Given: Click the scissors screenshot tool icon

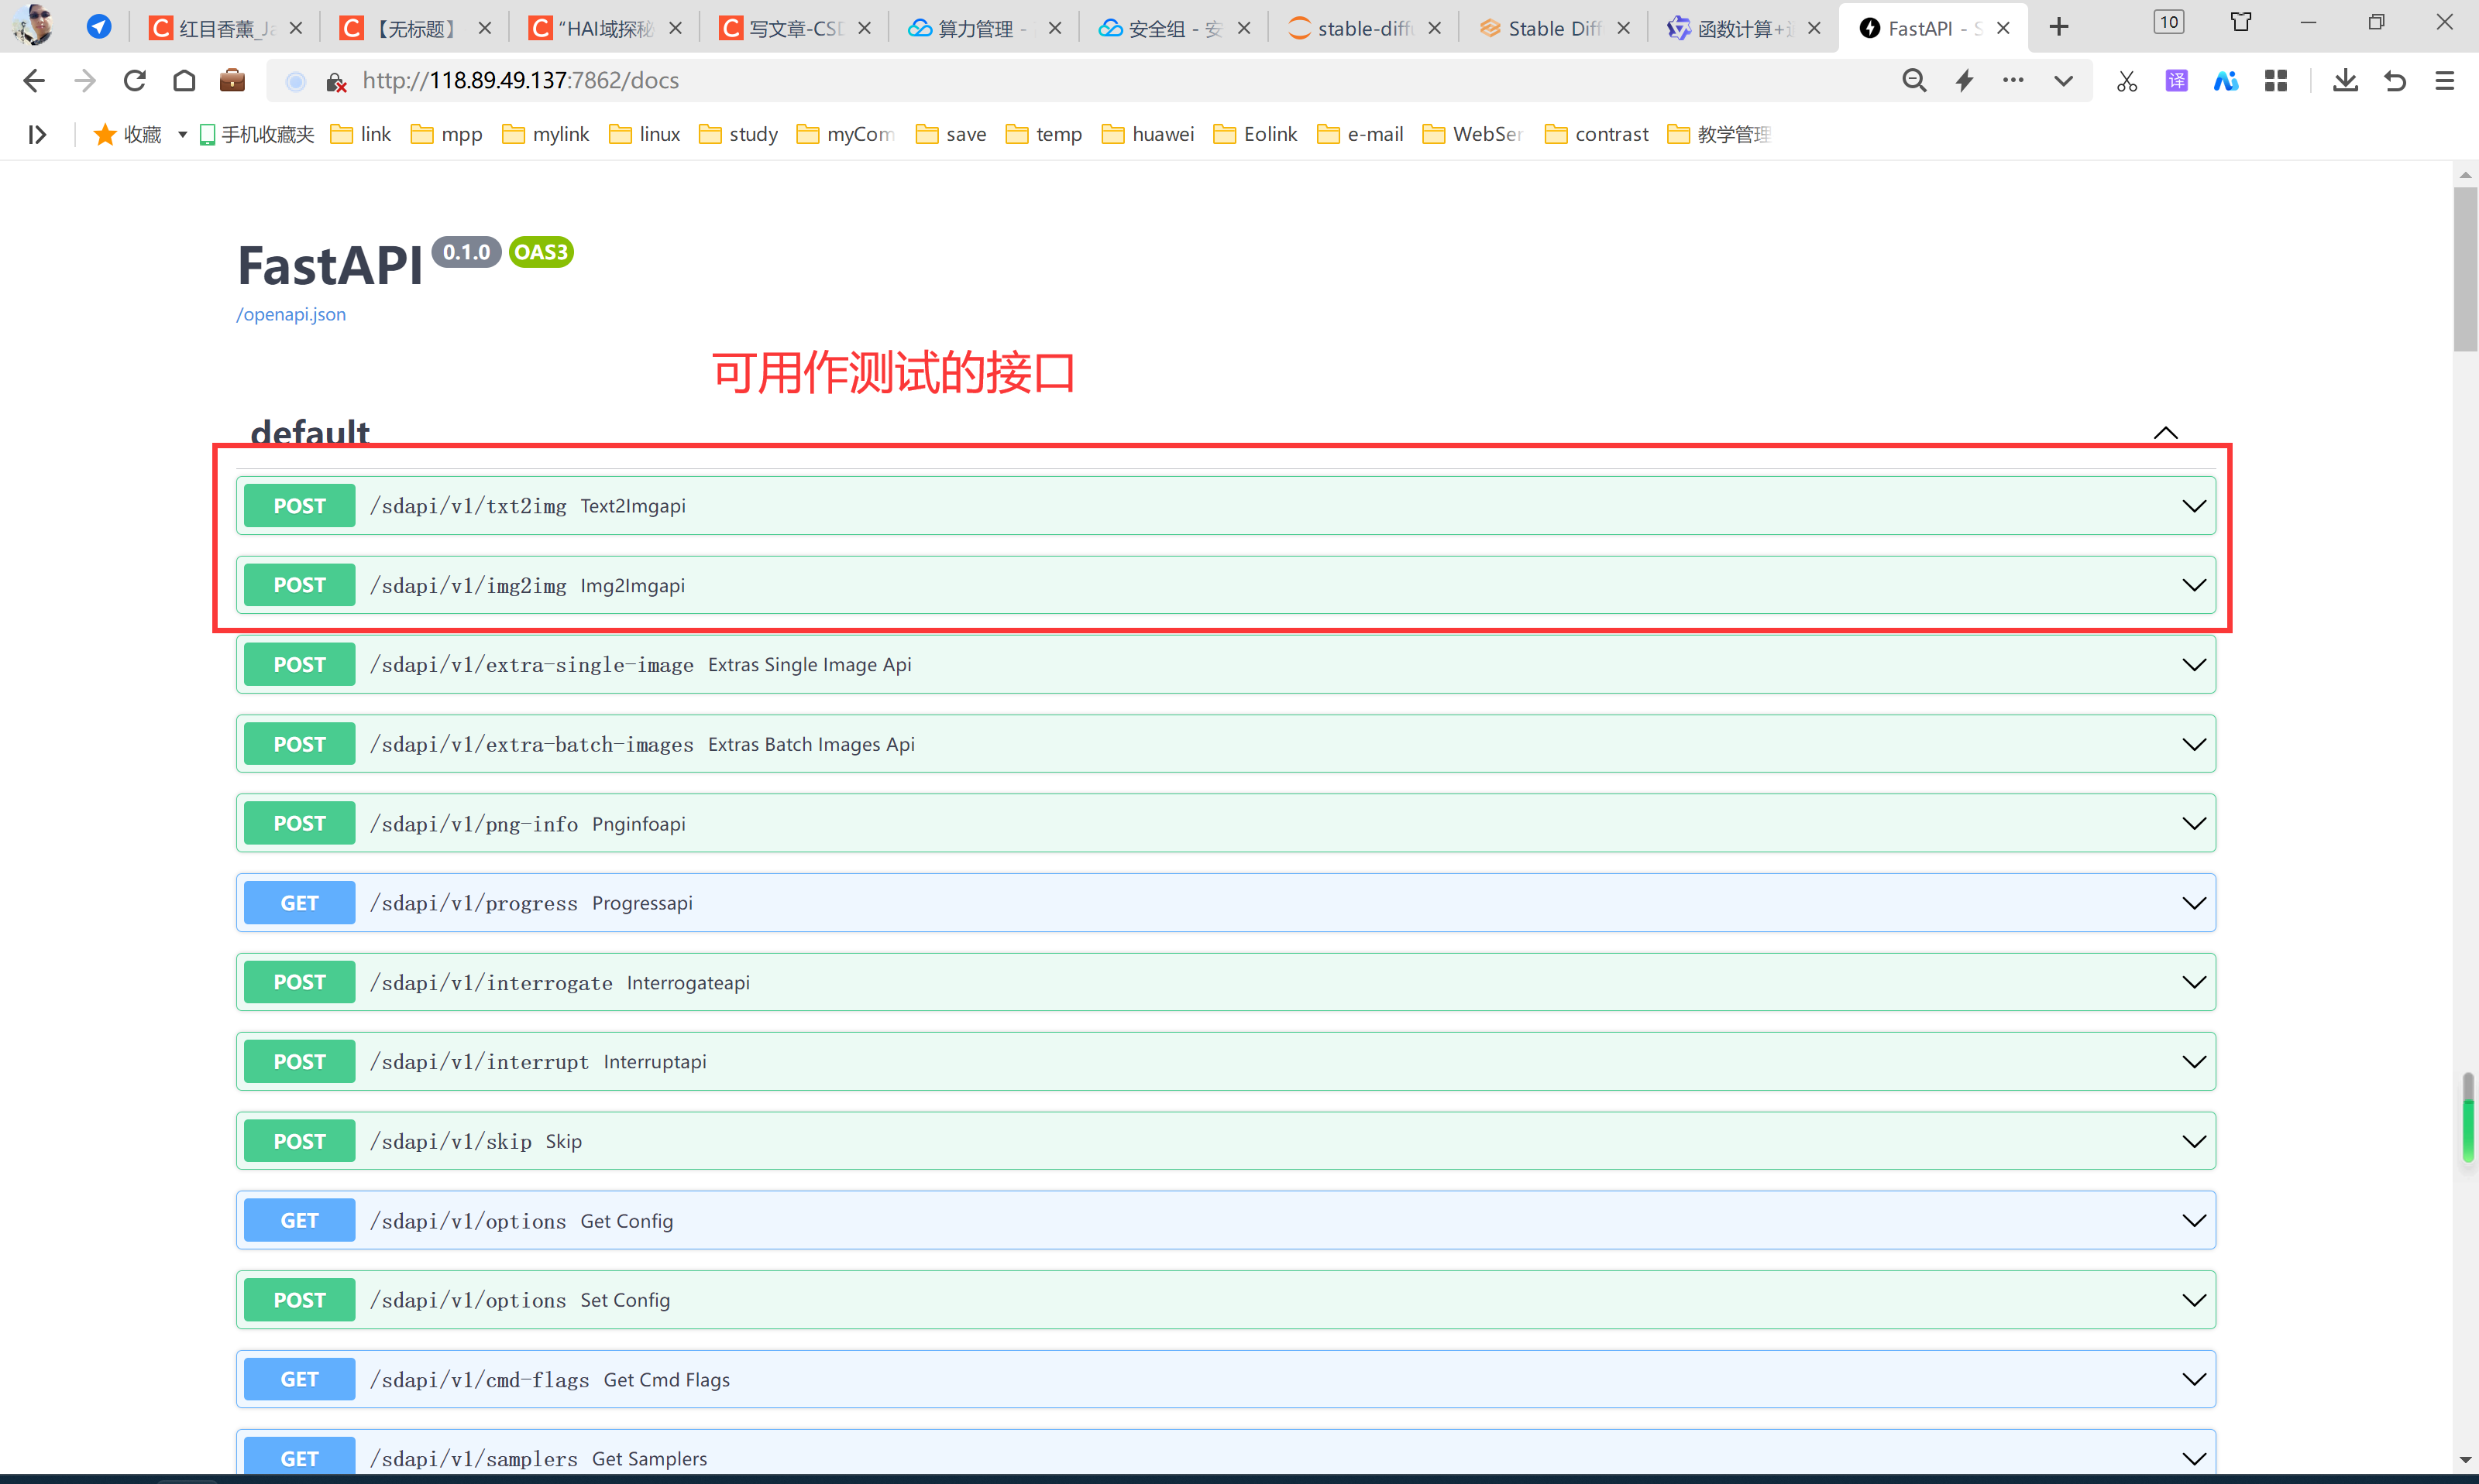Looking at the screenshot, I should (x=2127, y=81).
